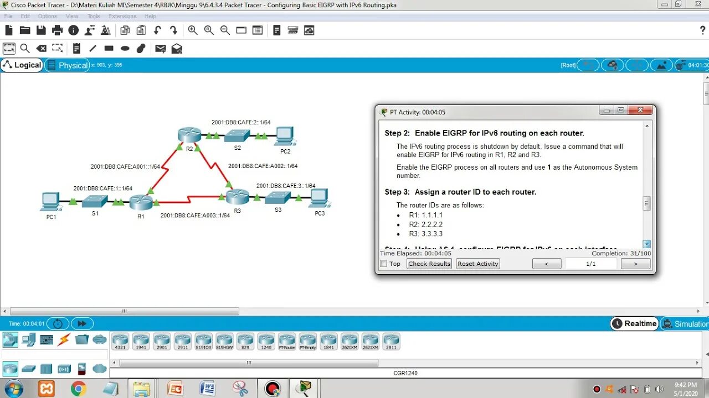Draw a line with the line tool
This screenshot has width=709, height=398.
point(93,49)
